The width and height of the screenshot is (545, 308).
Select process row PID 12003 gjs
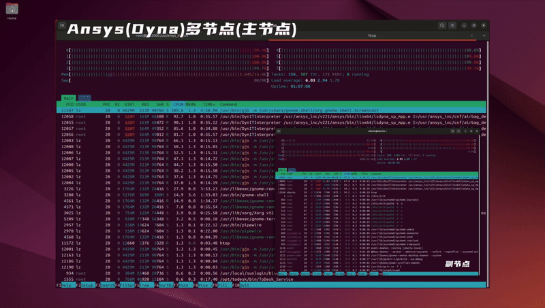(167, 141)
